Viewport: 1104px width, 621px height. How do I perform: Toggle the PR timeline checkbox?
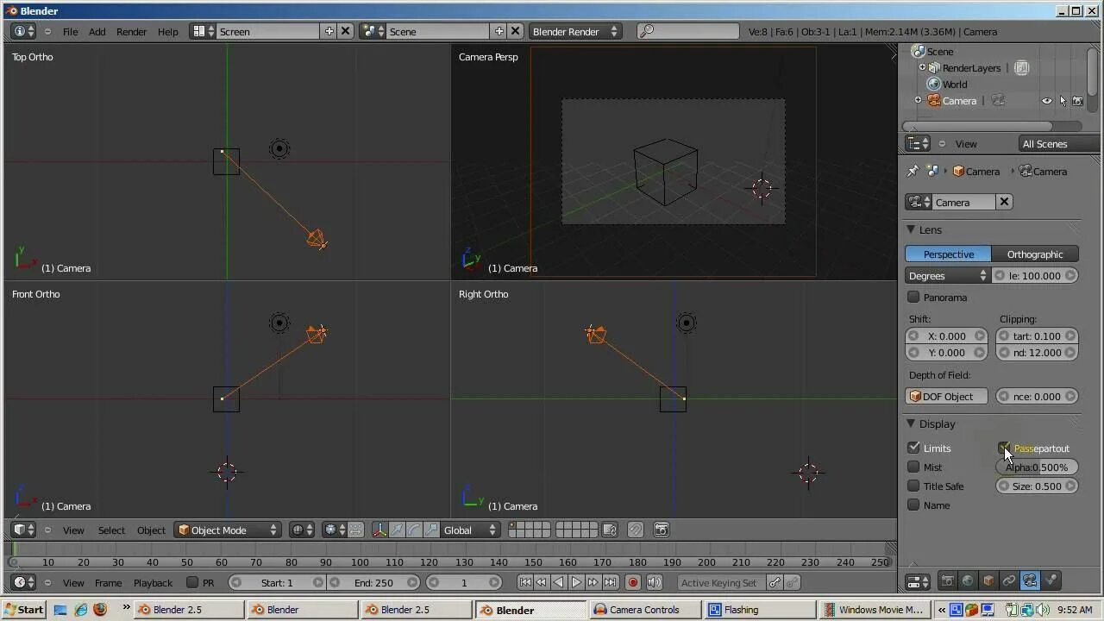click(x=192, y=582)
